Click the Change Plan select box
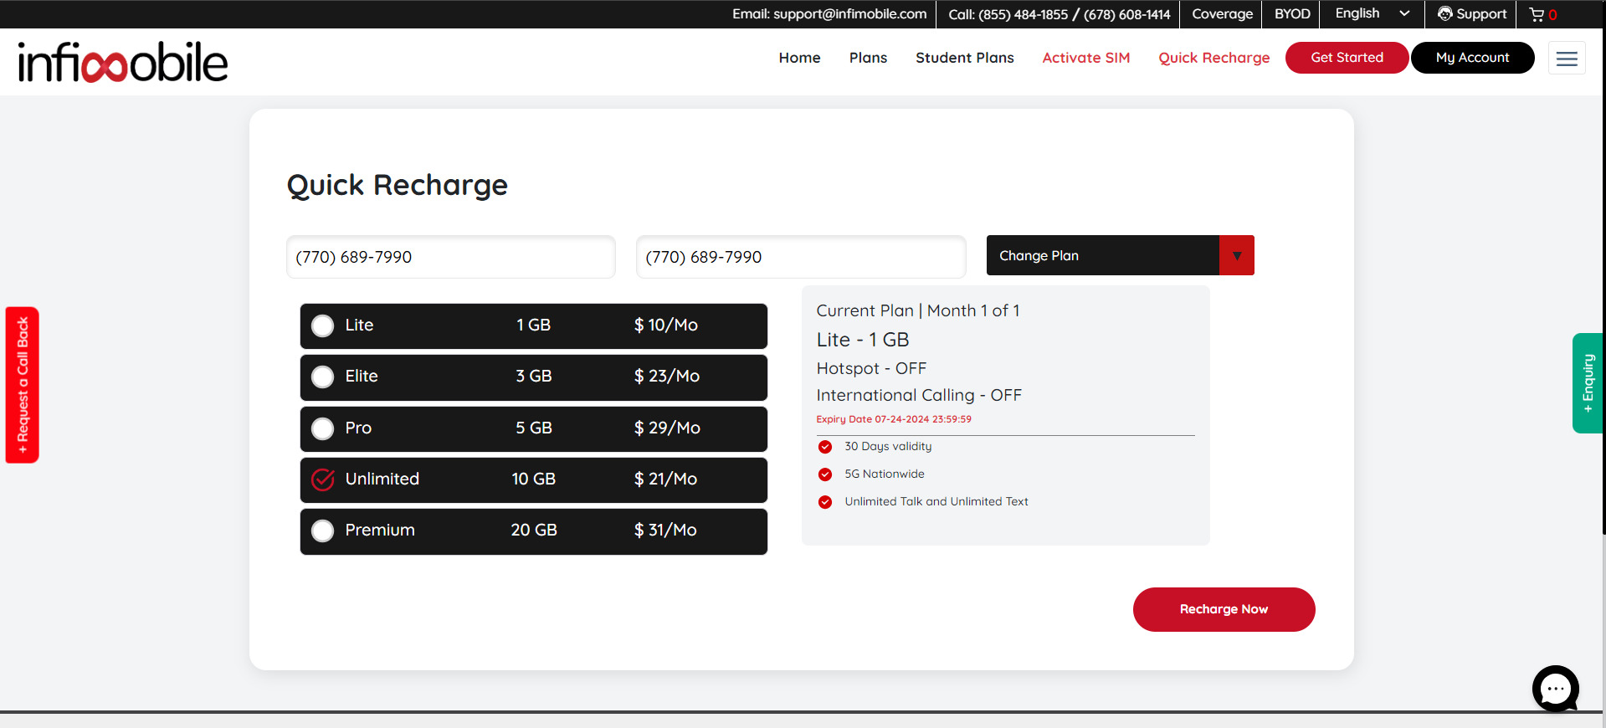This screenshot has width=1606, height=728. tap(1120, 255)
